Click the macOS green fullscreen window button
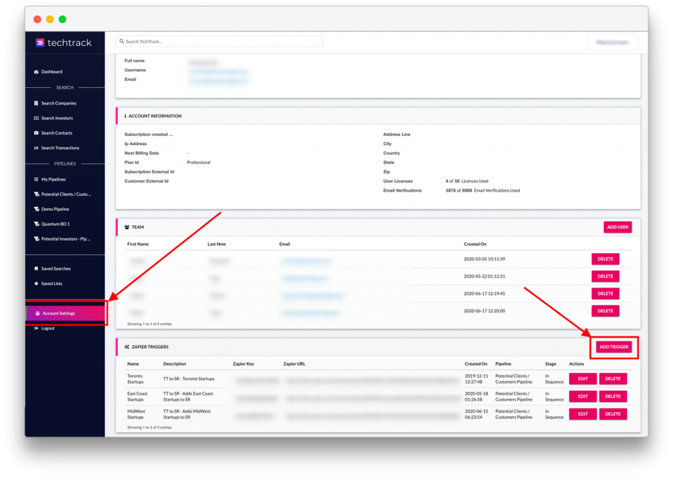 pyautogui.click(x=62, y=19)
